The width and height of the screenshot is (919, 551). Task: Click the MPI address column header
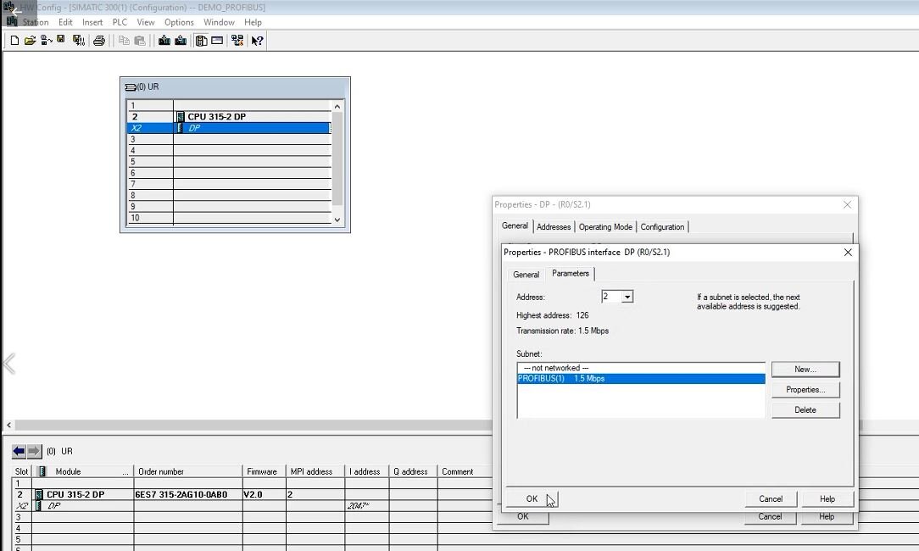pos(315,471)
